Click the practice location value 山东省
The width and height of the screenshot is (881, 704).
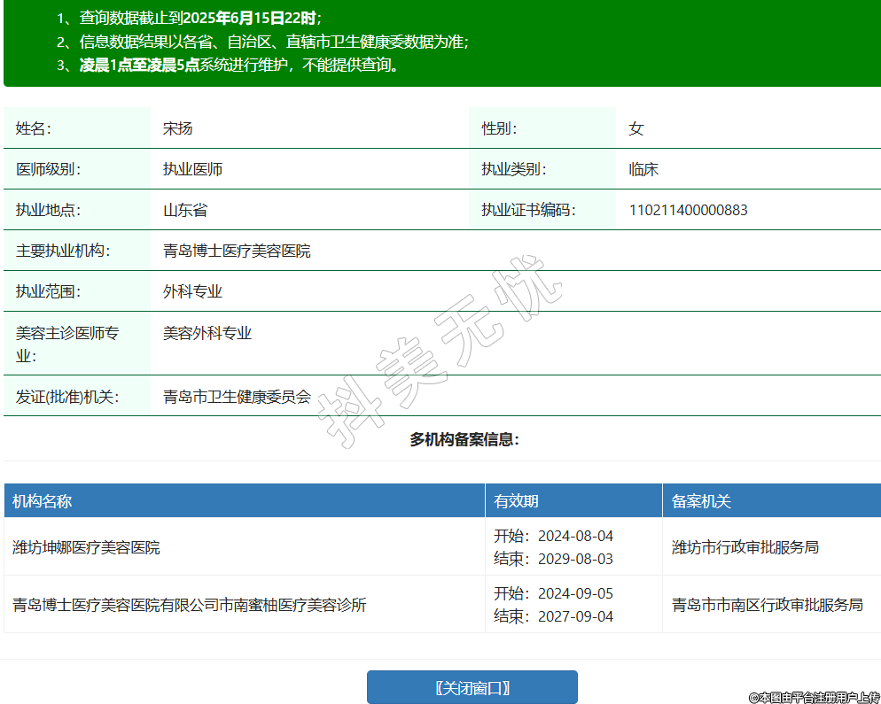(185, 210)
